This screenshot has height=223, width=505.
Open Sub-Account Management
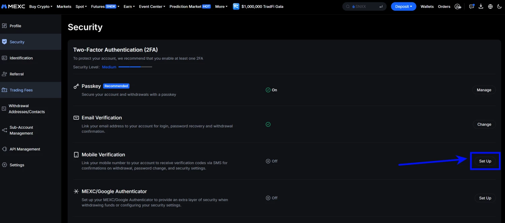click(31, 130)
